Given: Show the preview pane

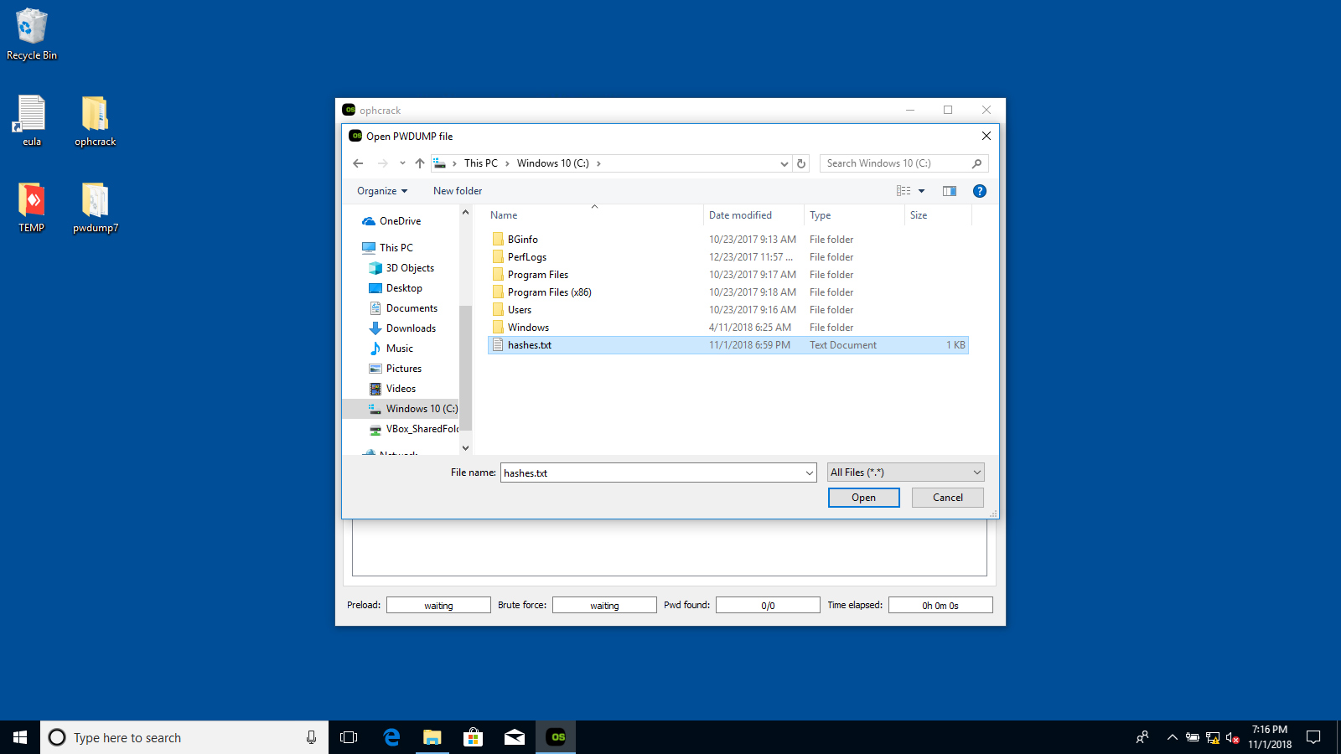Looking at the screenshot, I should point(950,191).
